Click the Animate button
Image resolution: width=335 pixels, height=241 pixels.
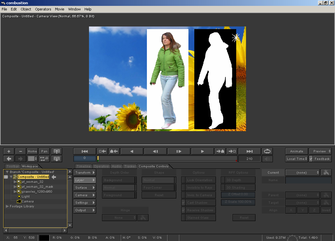coord(297,151)
